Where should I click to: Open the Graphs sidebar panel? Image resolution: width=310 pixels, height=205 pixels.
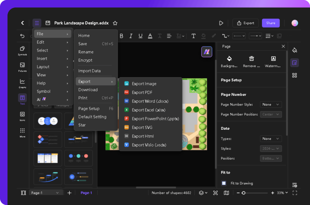pos(22,84)
